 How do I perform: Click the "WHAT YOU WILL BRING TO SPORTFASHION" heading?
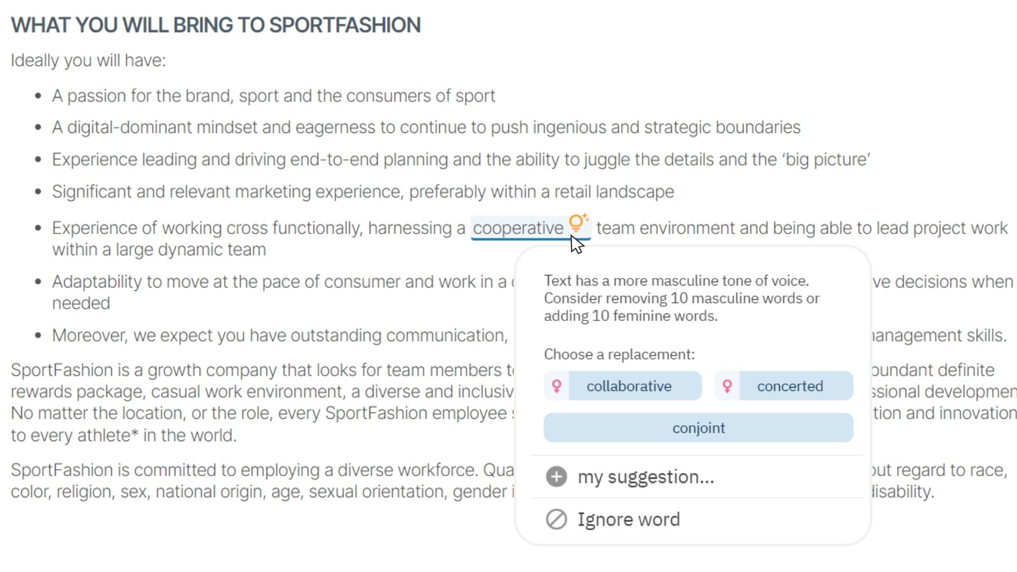coord(216,25)
